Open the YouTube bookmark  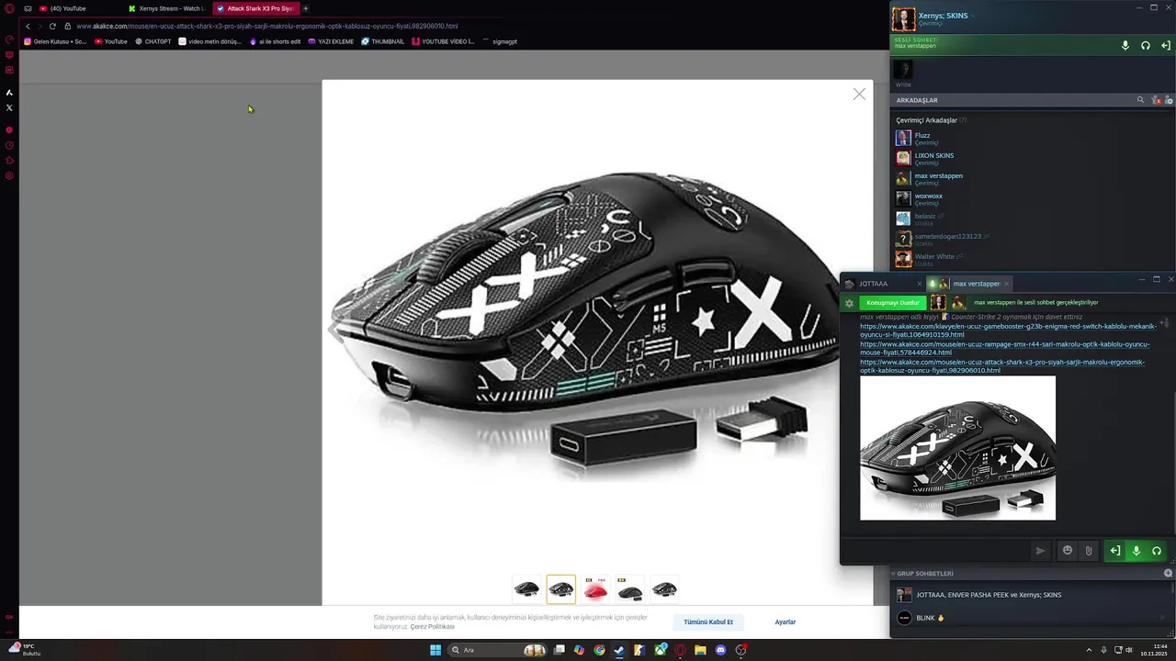[111, 41]
